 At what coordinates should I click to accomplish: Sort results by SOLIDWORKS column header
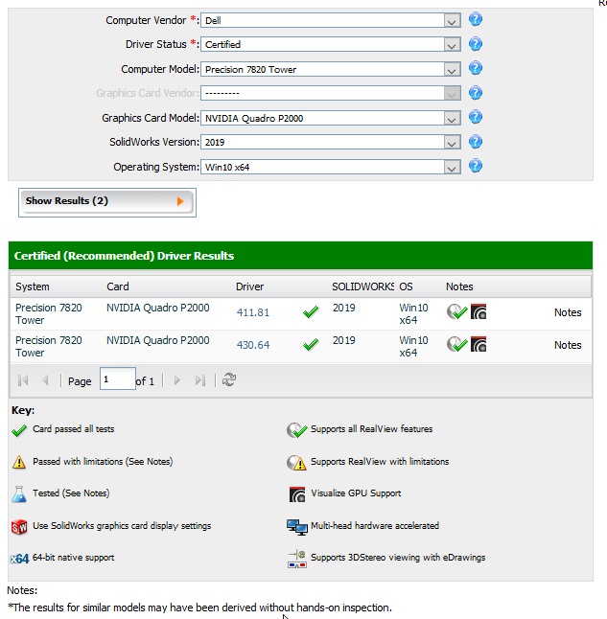pos(362,287)
